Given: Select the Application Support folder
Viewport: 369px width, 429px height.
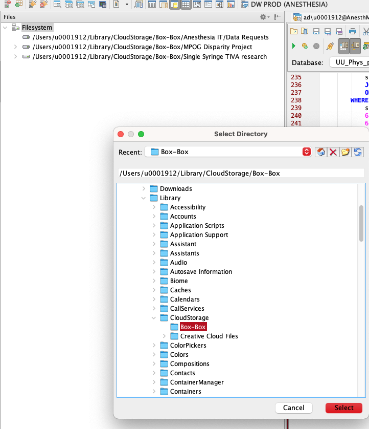Looking at the screenshot, I should 199,235.
